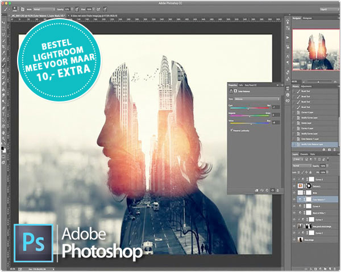Open the workspace switcher dropdown
341x272 pixels.
(x=329, y=10)
